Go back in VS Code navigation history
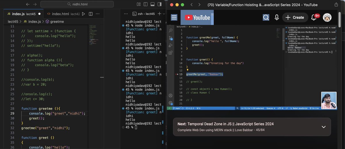This screenshot has height=149, width=345. 28,4
